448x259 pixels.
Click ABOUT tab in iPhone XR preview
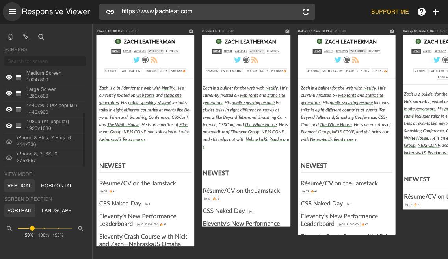coord(127,51)
